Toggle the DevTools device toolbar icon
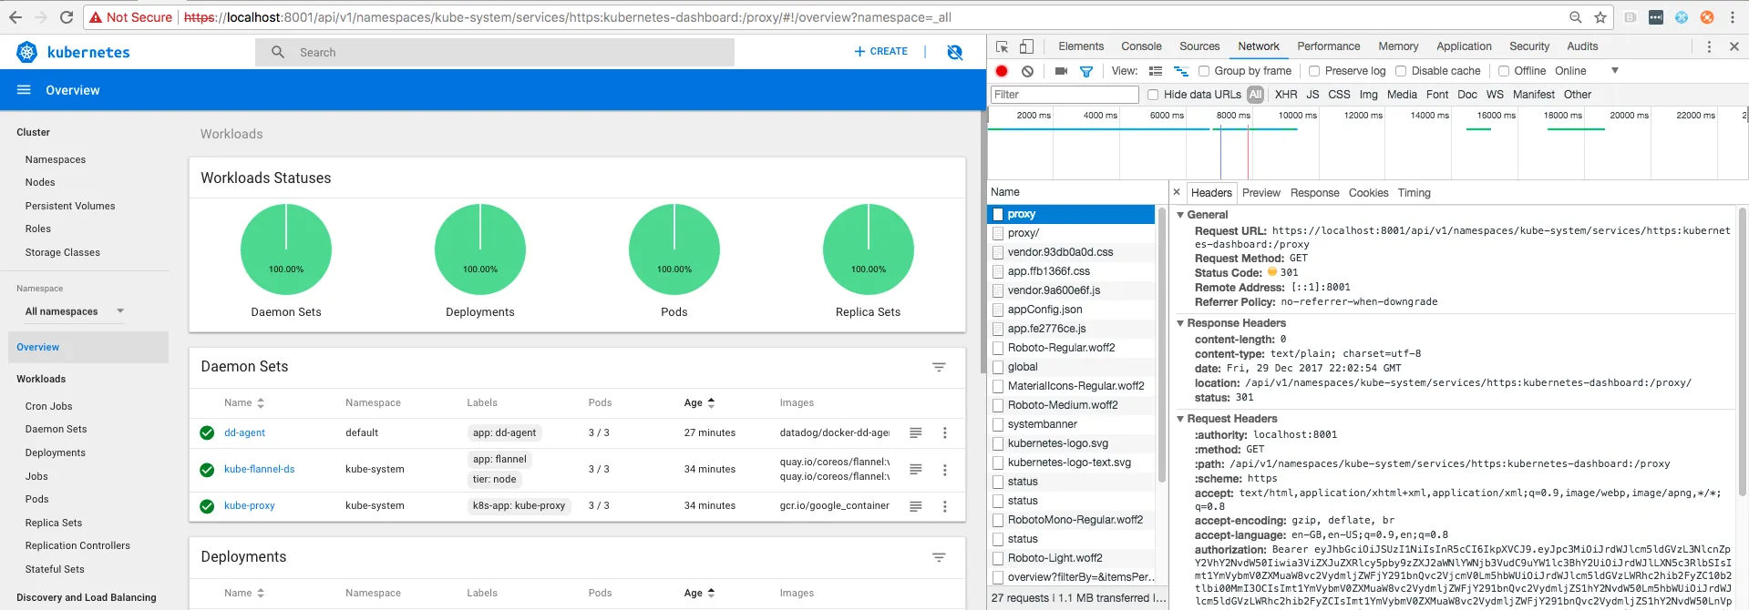 (1026, 46)
